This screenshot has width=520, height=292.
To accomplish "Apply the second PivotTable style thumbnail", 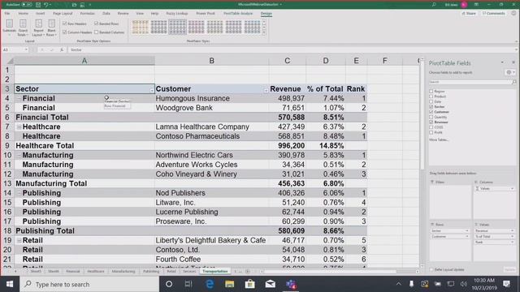I will point(159,27).
